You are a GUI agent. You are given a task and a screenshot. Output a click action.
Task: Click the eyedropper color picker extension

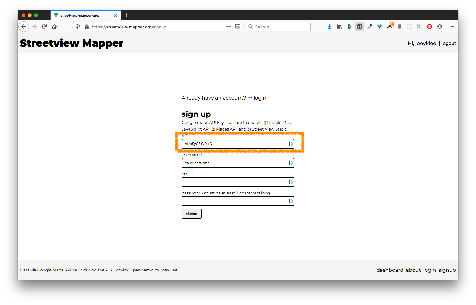click(x=370, y=27)
